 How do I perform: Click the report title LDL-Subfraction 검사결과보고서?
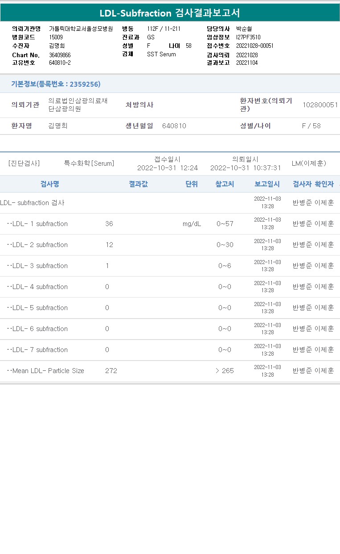(x=170, y=13)
